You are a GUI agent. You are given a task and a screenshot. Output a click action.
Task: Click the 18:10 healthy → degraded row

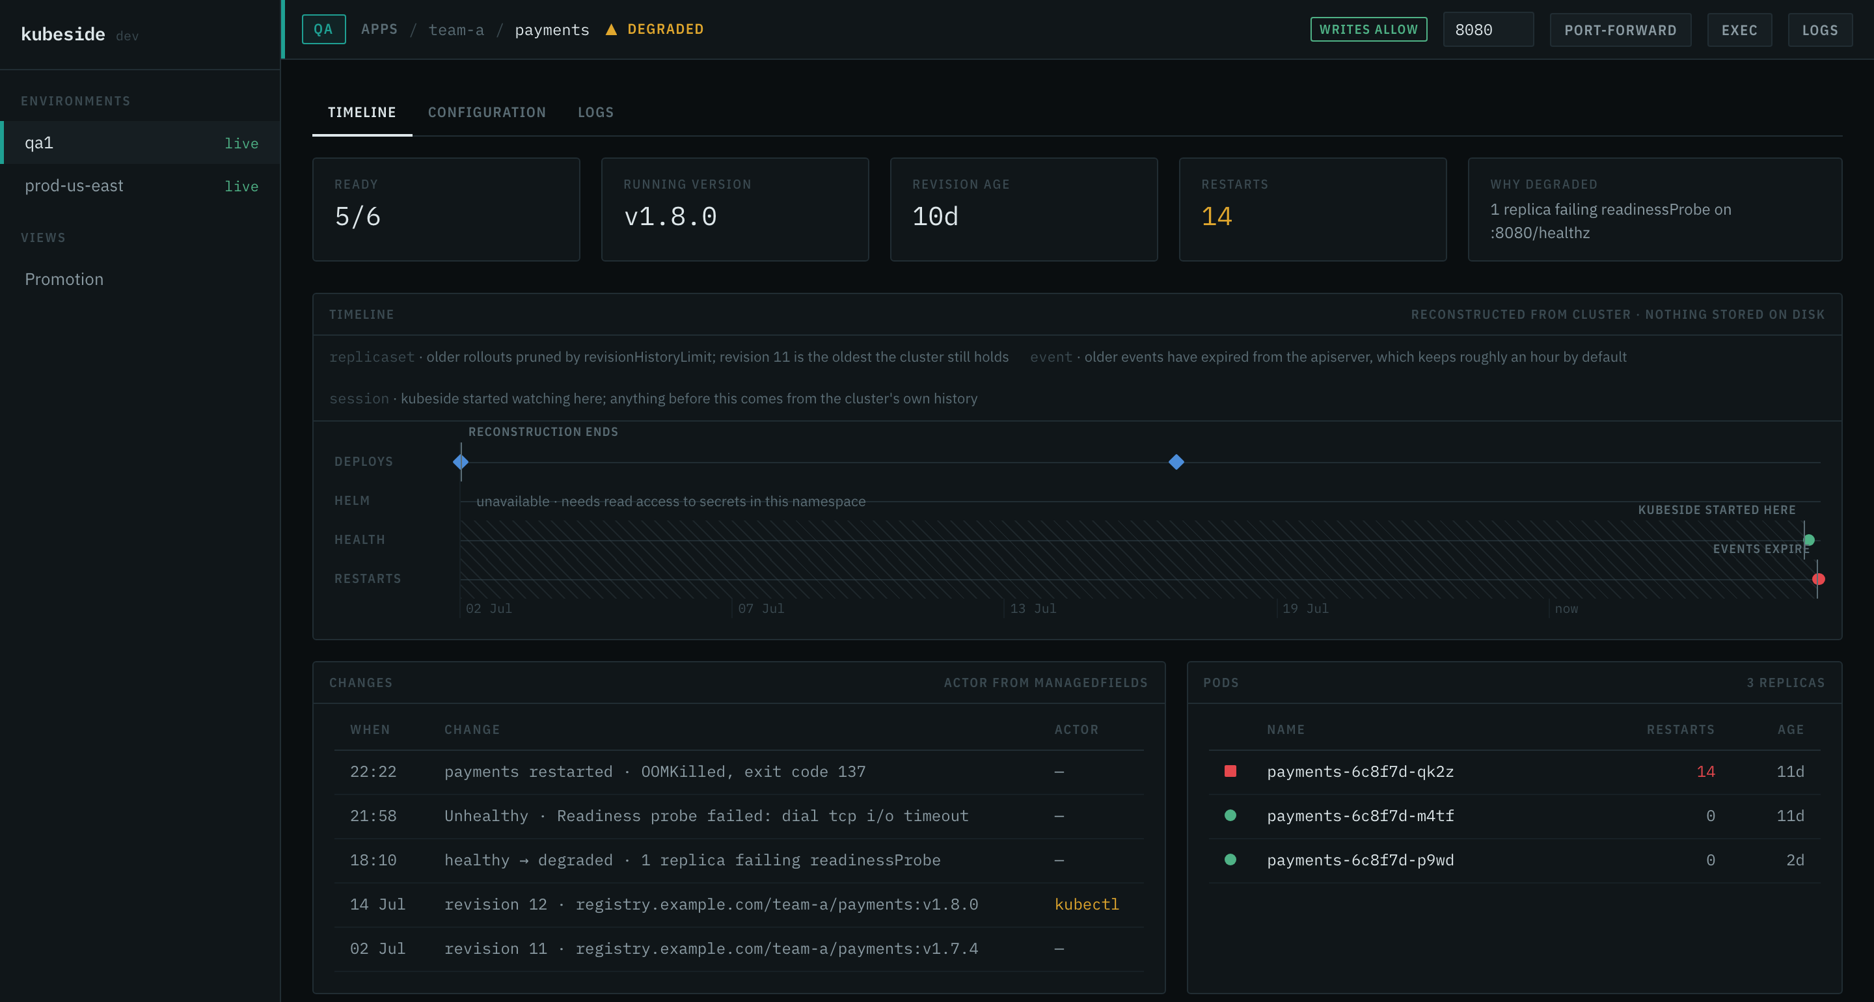pos(739,860)
